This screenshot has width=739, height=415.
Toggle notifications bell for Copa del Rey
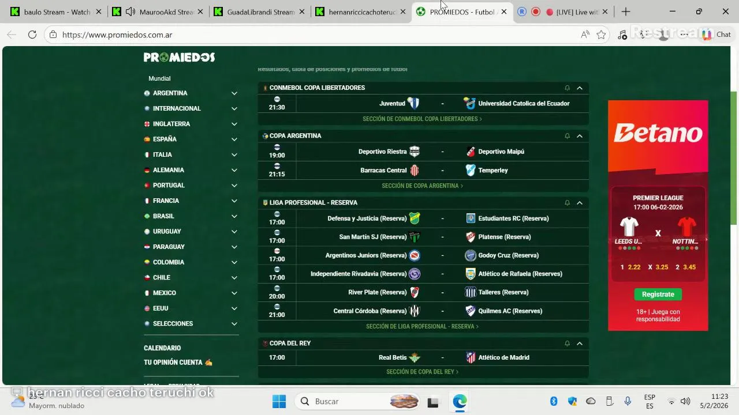tap(567, 344)
